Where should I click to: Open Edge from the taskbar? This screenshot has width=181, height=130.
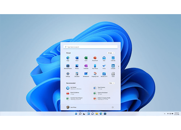[101, 114]
